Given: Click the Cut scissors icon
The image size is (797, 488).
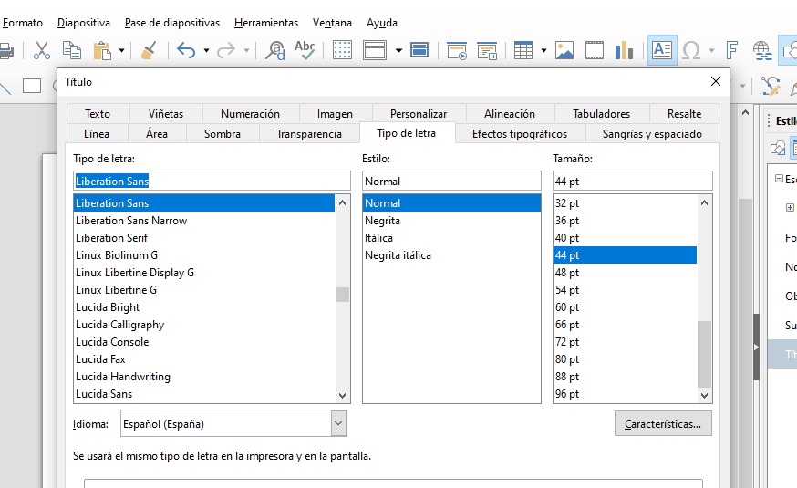Looking at the screenshot, I should pos(42,50).
